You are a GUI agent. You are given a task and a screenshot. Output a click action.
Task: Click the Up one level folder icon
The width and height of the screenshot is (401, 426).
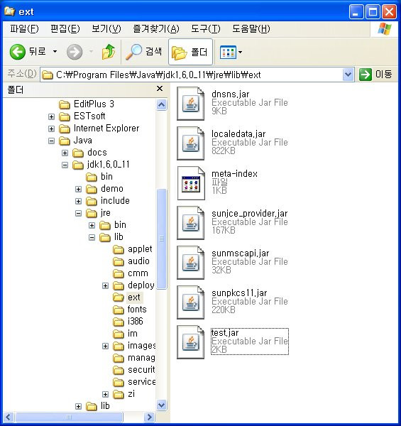click(x=109, y=52)
